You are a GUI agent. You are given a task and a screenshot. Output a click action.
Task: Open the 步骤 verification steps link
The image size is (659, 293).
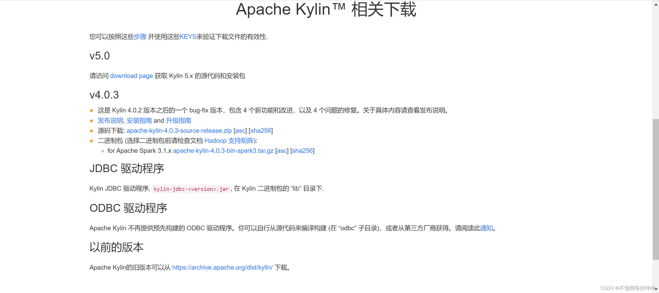[x=140, y=37]
